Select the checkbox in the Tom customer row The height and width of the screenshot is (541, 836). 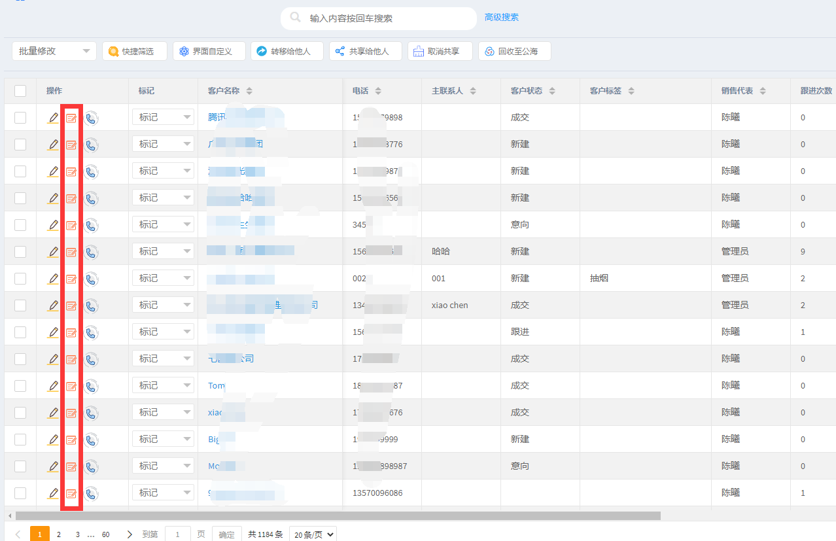pos(20,386)
